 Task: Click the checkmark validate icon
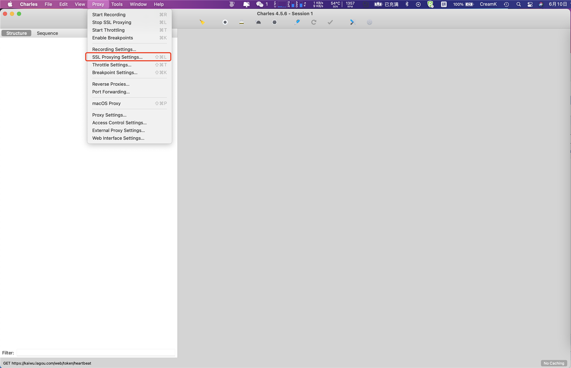pos(330,22)
